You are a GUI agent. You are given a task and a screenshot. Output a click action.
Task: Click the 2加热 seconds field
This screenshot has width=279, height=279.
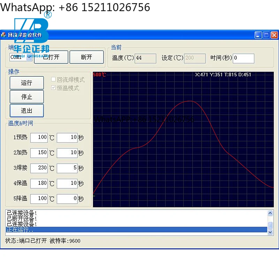67,153
